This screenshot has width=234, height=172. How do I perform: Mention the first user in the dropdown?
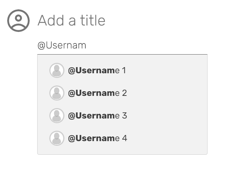click(x=122, y=70)
